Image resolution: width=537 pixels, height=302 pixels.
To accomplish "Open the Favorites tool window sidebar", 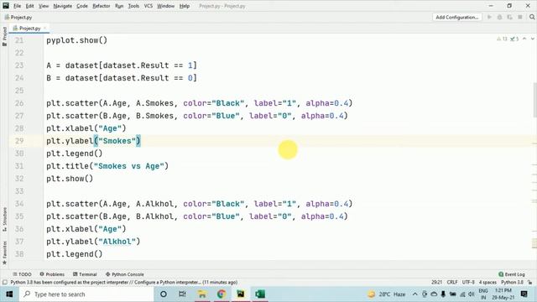I will pyautogui.click(x=4, y=253).
